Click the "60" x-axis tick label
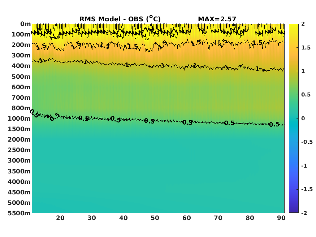Screen dimensions: 316x237 point(187,218)
